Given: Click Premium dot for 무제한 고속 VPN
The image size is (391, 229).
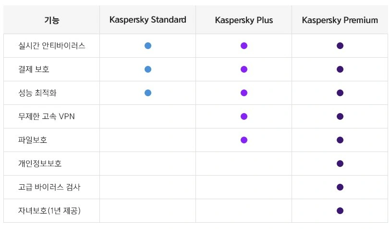Looking at the screenshot, I should [340, 116].
